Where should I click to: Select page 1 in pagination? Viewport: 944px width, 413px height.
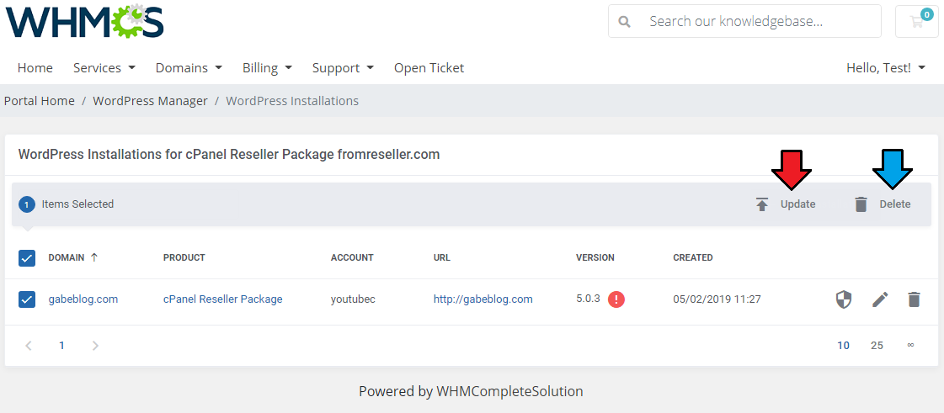[x=62, y=346]
